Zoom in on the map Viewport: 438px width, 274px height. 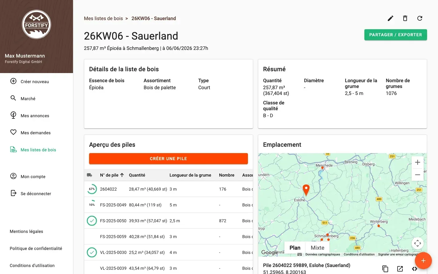(418, 162)
